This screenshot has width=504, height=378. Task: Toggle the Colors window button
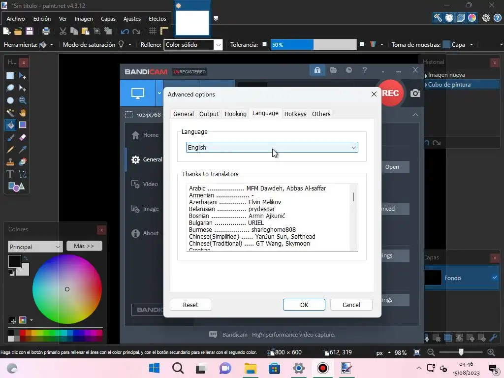[x=472, y=18]
